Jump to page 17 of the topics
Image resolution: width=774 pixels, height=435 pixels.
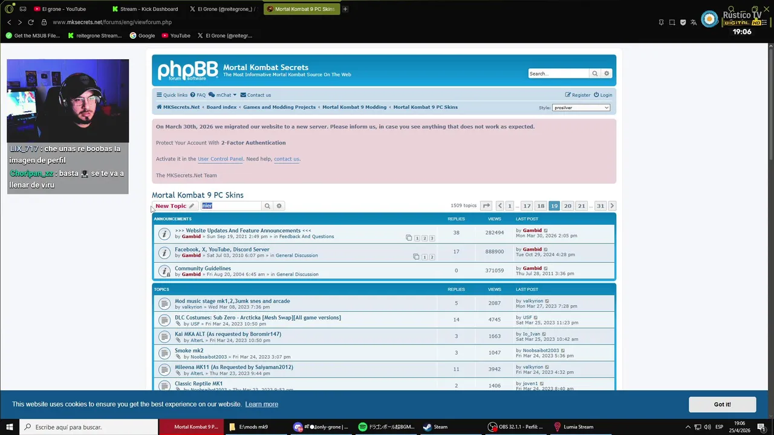coord(527,206)
